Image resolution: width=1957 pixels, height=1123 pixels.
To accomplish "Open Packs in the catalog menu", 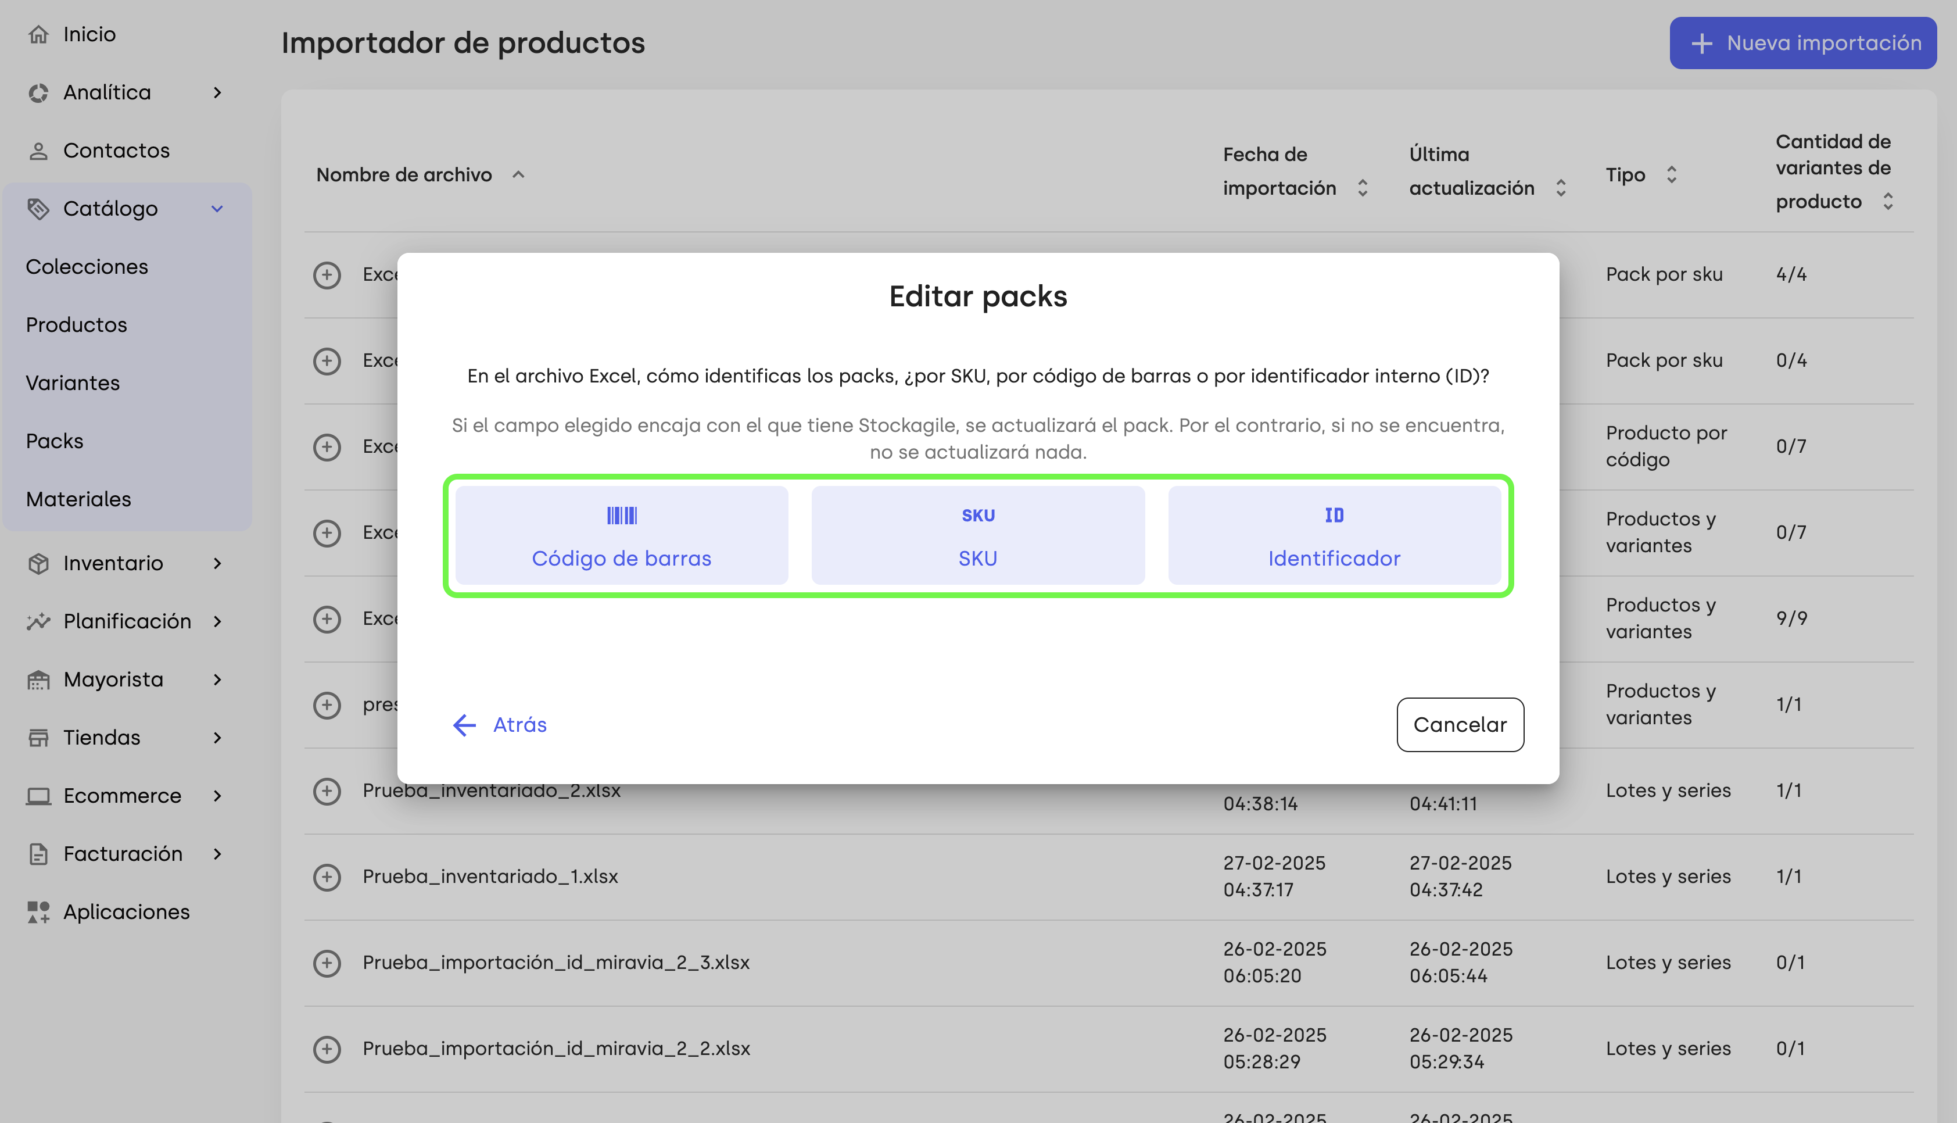I will [55, 441].
